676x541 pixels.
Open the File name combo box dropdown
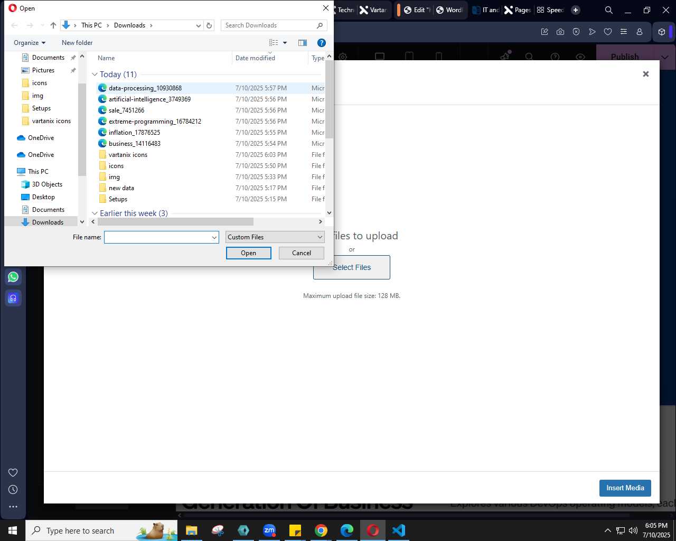click(x=214, y=237)
